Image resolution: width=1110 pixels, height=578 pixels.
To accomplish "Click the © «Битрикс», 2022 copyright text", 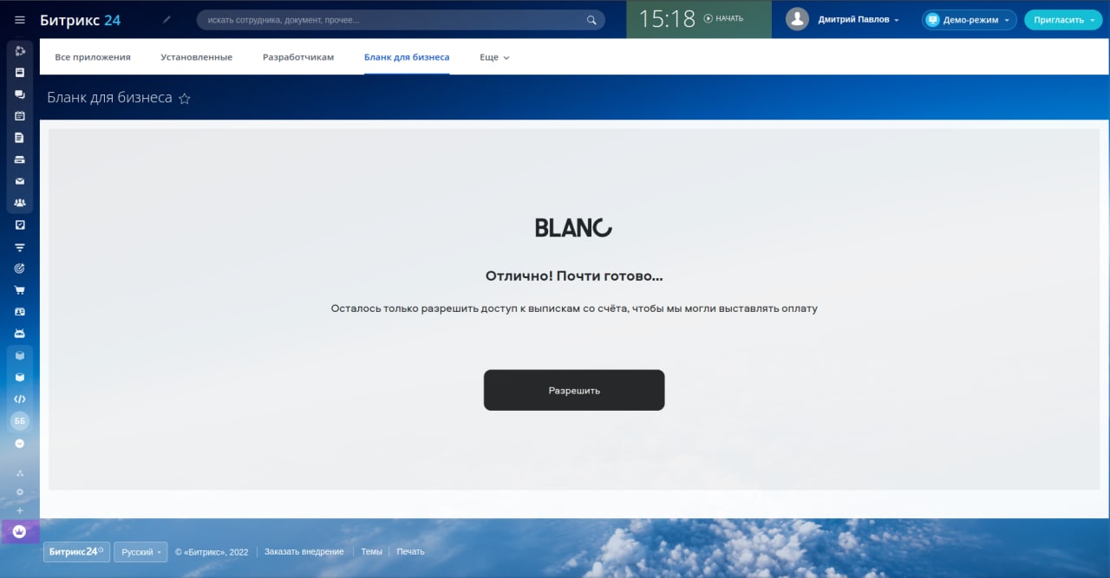I will click(x=212, y=552).
